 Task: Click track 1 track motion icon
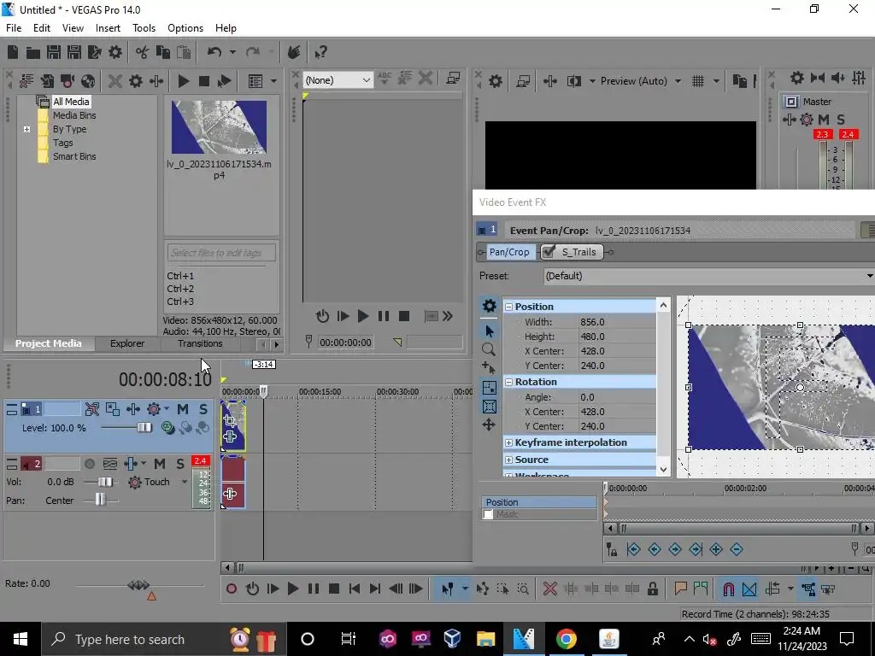113,409
